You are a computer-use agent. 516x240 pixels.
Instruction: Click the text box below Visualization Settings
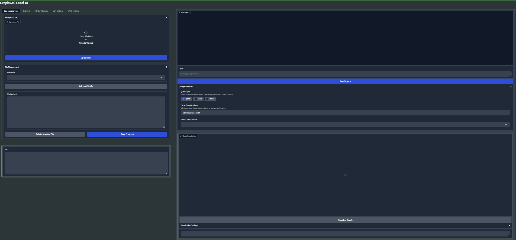[345, 233]
